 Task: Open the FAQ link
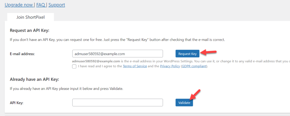tap(41, 5)
